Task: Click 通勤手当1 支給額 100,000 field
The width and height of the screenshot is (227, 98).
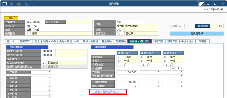Action: (127, 72)
